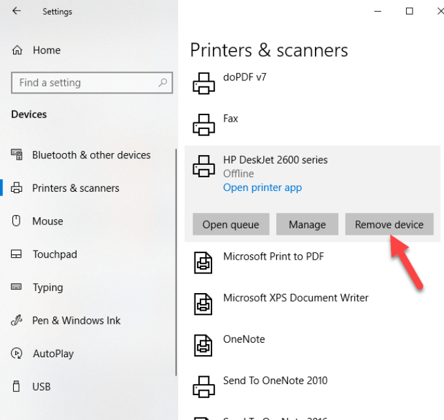Click the doPDF v7 printer icon
Image resolution: width=444 pixels, height=420 pixels.
tap(204, 84)
